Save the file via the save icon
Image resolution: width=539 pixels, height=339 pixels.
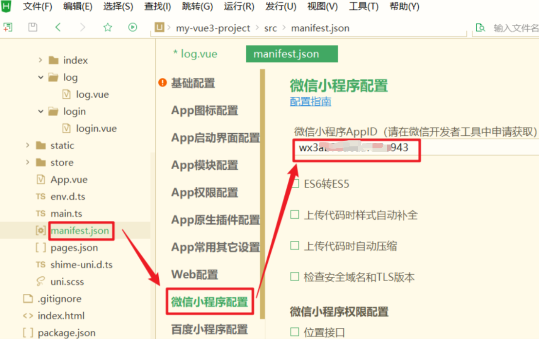pyautogui.click(x=32, y=28)
